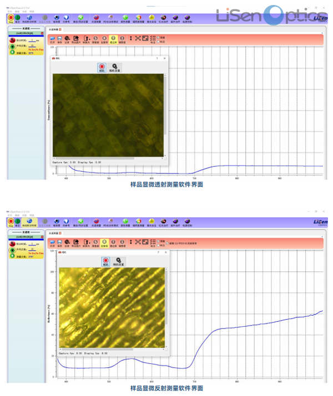The image size is (333, 396).
Task: Click 导出图片 export image in upper window
Action: click(75, 40)
